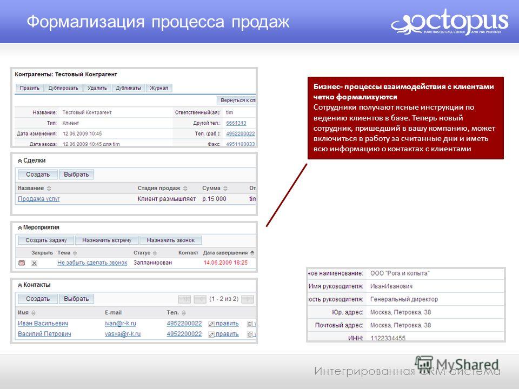Click the sort arrows next to Тел. column

(x=184, y=313)
